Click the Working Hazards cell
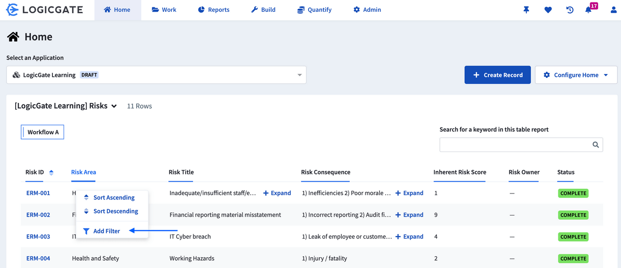Image resolution: width=621 pixels, height=268 pixels. click(192, 258)
